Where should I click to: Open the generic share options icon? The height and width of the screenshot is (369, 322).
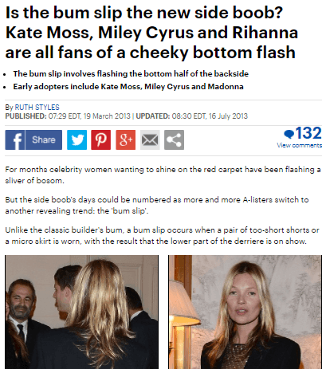click(x=174, y=139)
